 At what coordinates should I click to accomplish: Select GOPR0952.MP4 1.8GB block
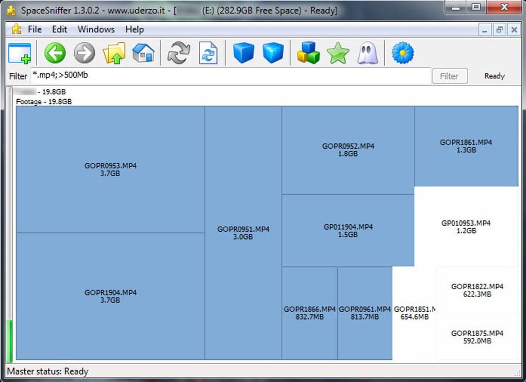point(348,150)
